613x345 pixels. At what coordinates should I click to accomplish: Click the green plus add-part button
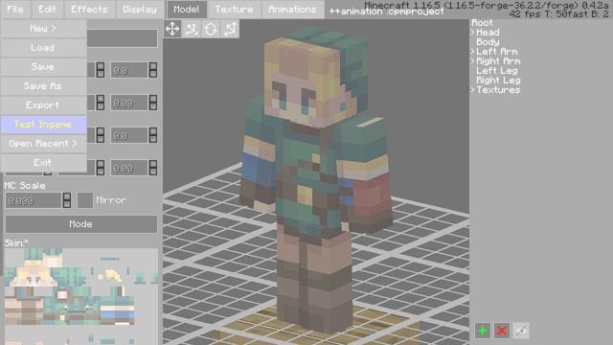pyautogui.click(x=483, y=331)
